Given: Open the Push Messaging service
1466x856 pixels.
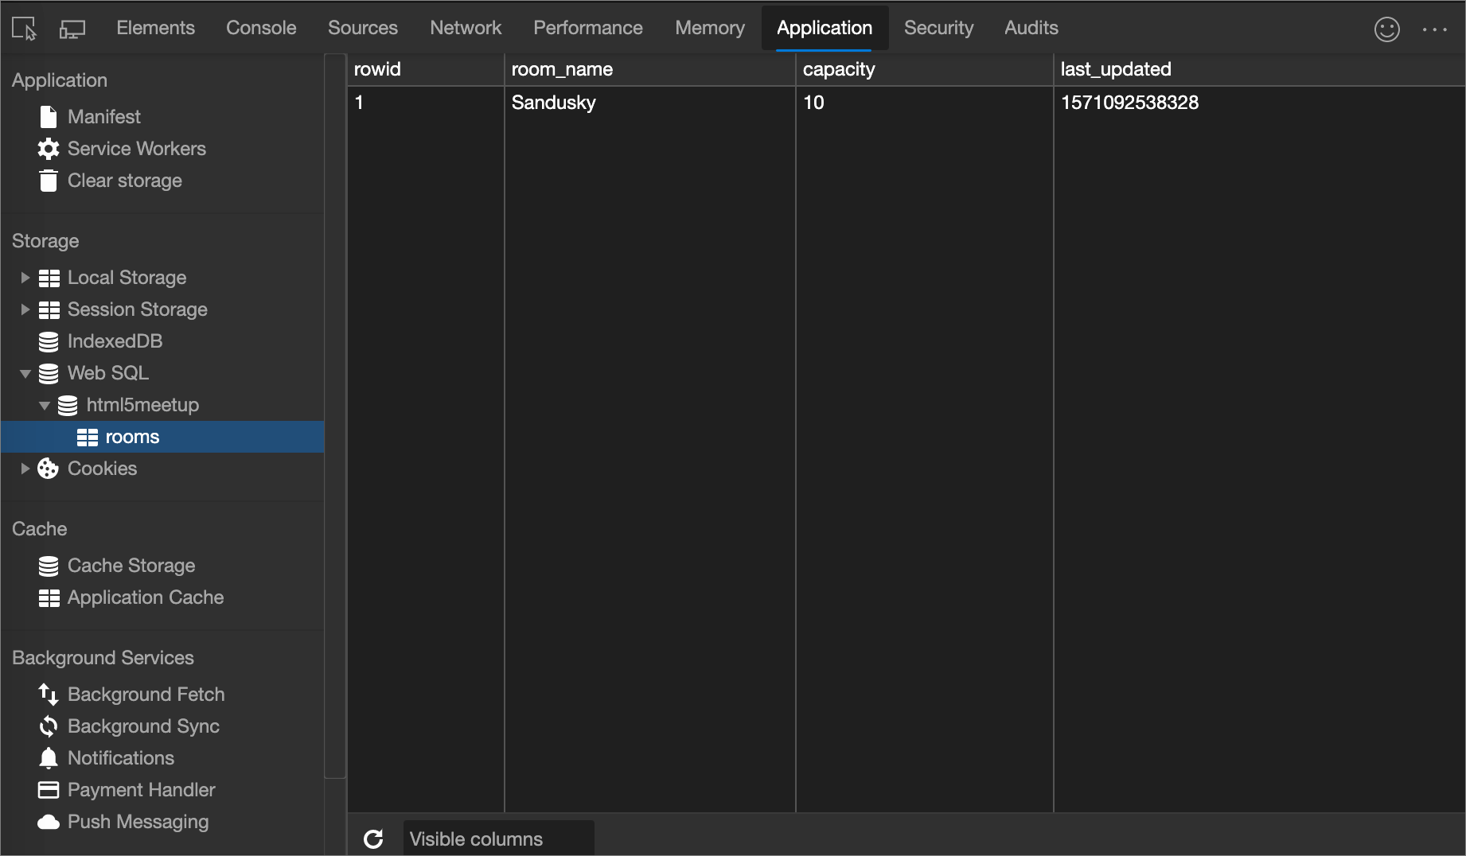Looking at the screenshot, I should click(138, 822).
